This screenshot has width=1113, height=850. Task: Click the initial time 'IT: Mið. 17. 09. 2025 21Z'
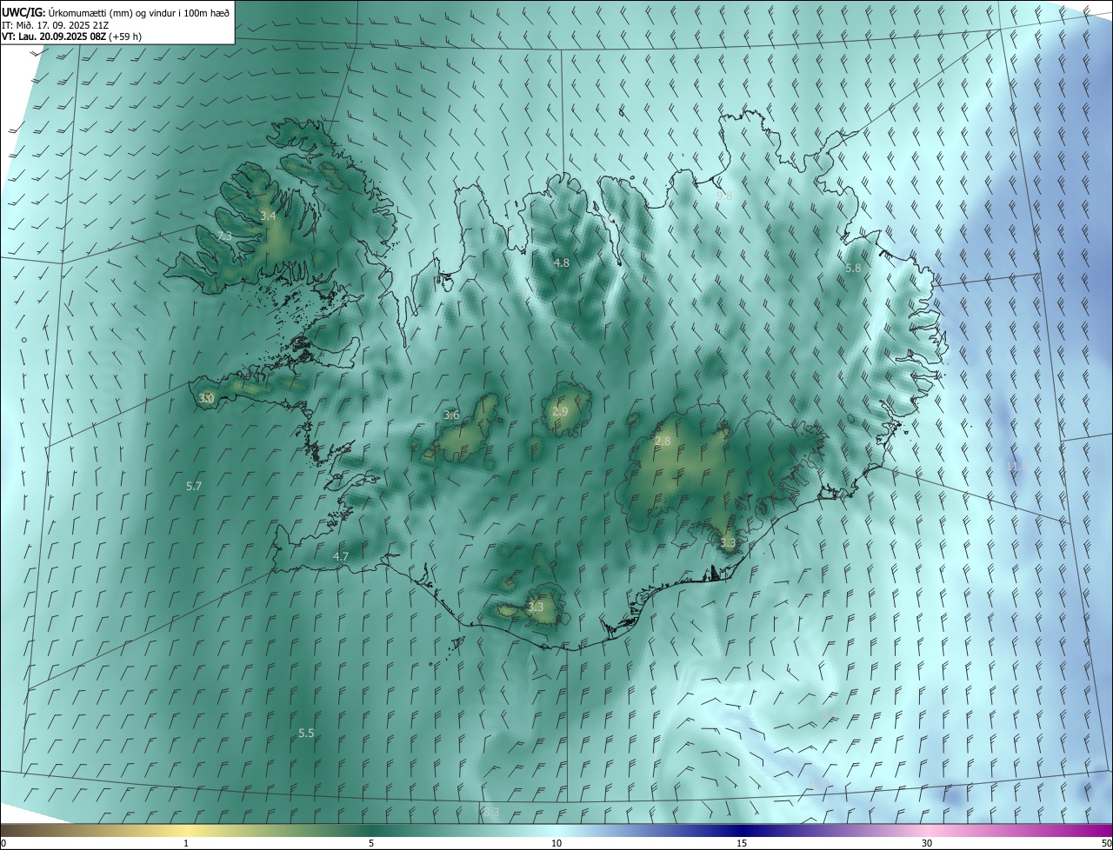point(55,24)
